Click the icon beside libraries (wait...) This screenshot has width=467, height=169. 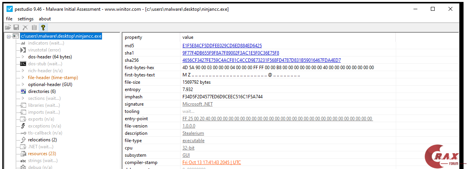coord(23,105)
